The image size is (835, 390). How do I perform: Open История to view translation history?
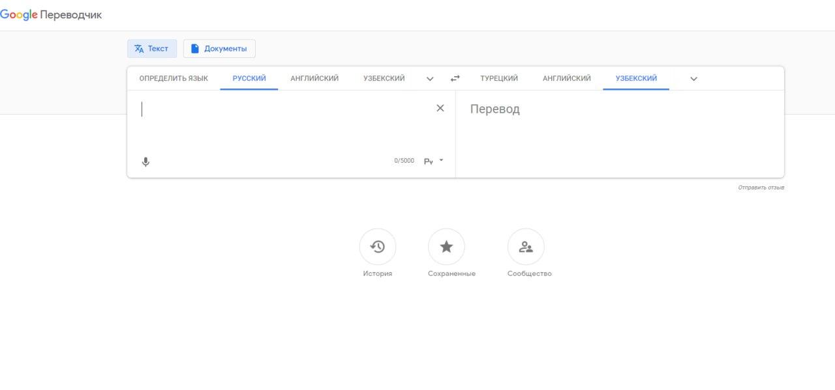coord(377,247)
